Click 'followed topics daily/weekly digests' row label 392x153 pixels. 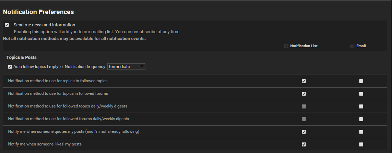click(x=68, y=106)
